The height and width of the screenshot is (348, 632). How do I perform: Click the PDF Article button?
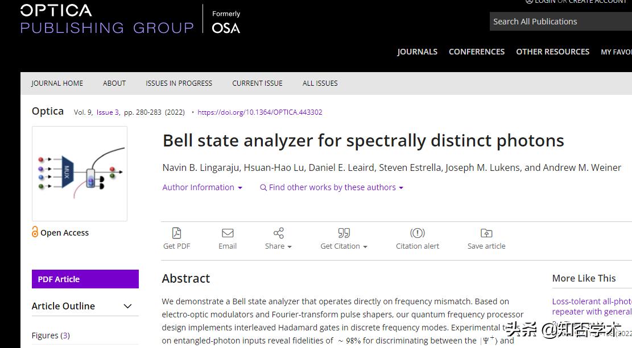click(x=85, y=279)
